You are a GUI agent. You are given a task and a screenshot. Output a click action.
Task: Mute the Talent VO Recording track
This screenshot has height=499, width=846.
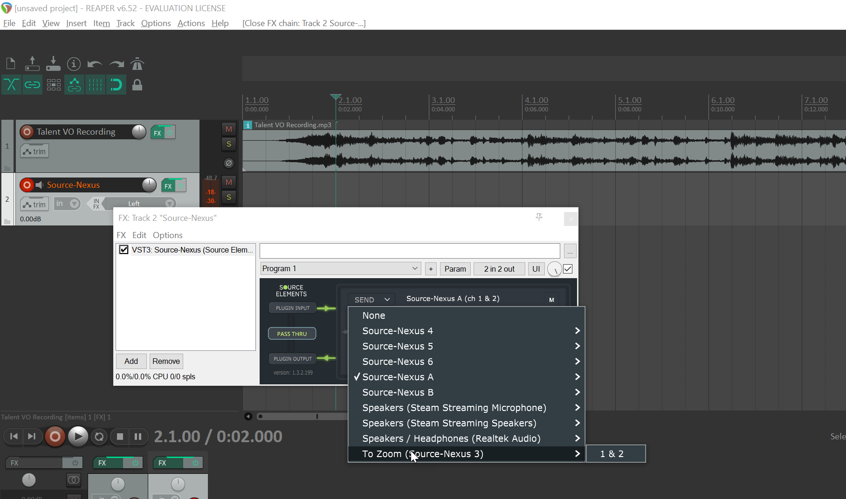pyautogui.click(x=228, y=129)
